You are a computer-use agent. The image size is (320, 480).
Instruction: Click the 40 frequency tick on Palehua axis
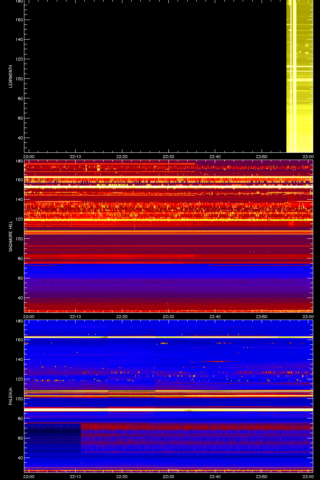coord(20,458)
